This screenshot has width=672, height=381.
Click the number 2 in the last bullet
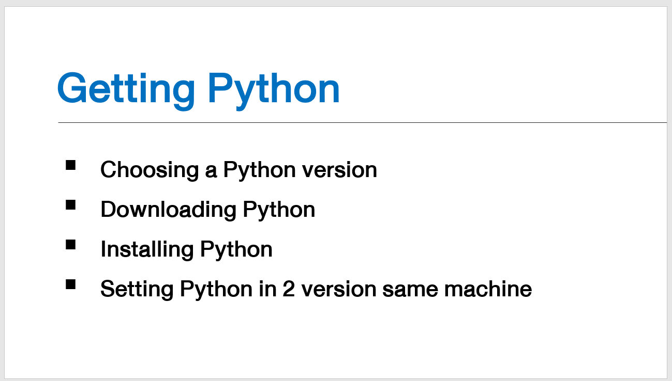288,289
